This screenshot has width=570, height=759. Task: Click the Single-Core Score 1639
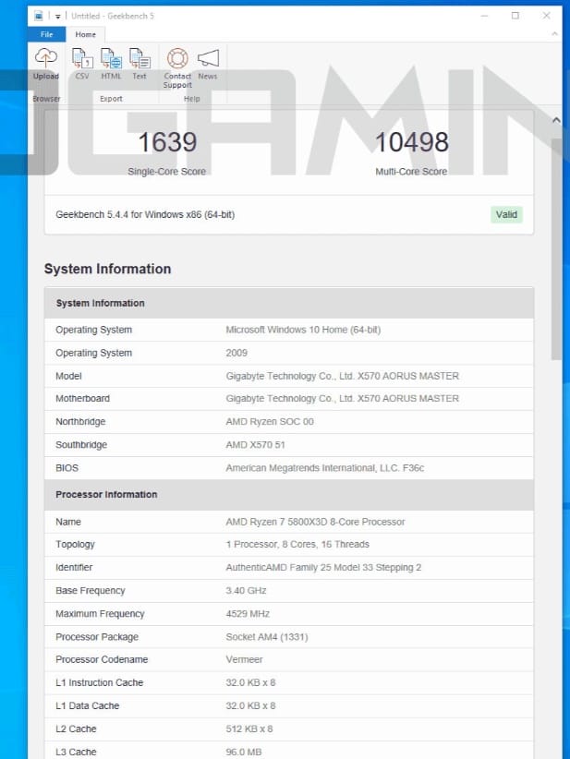tap(167, 142)
